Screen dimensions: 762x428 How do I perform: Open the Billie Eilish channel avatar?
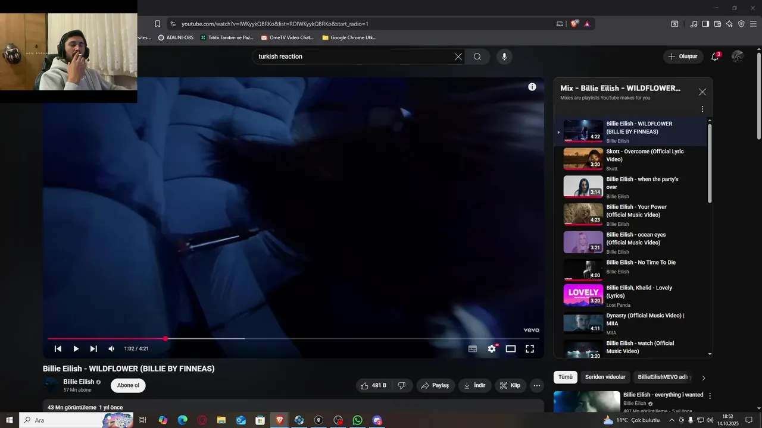click(51, 385)
